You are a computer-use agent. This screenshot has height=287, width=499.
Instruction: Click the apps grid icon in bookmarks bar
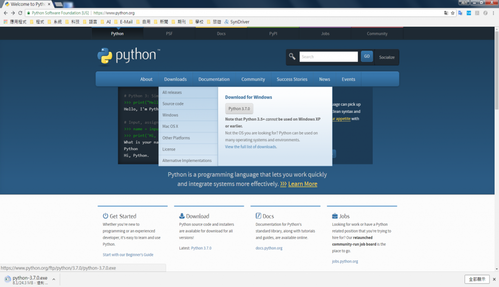coord(5,21)
